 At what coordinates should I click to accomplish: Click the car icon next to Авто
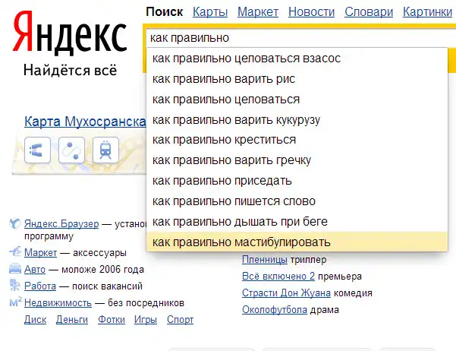click(14, 269)
